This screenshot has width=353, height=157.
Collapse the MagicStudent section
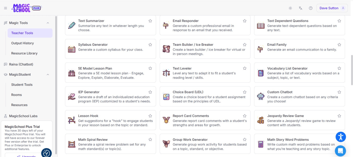(x=48, y=74)
